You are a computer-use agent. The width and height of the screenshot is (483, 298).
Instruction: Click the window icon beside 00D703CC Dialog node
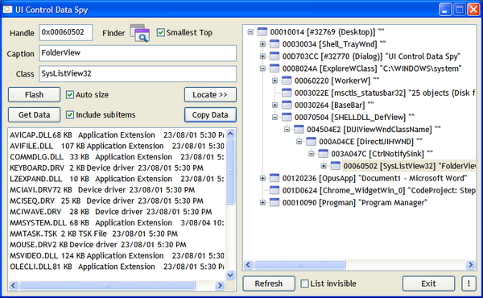click(x=275, y=56)
